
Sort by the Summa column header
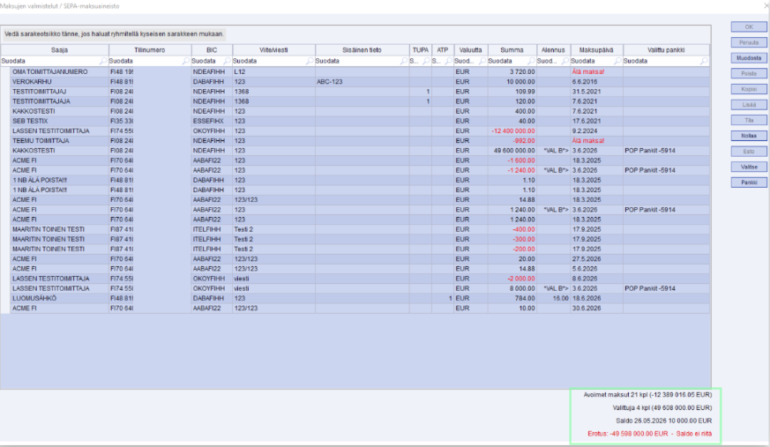tap(512, 50)
